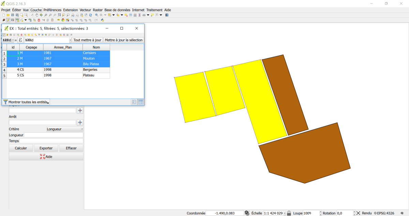
Task: Open the 123id field selector dropdown
Action: click(x=8, y=40)
